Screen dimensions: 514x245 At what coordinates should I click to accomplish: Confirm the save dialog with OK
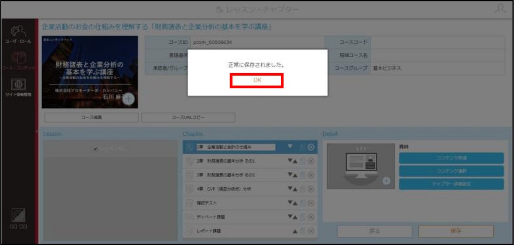point(257,80)
